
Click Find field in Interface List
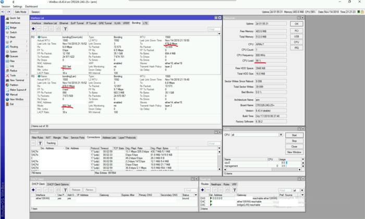[214, 29]
